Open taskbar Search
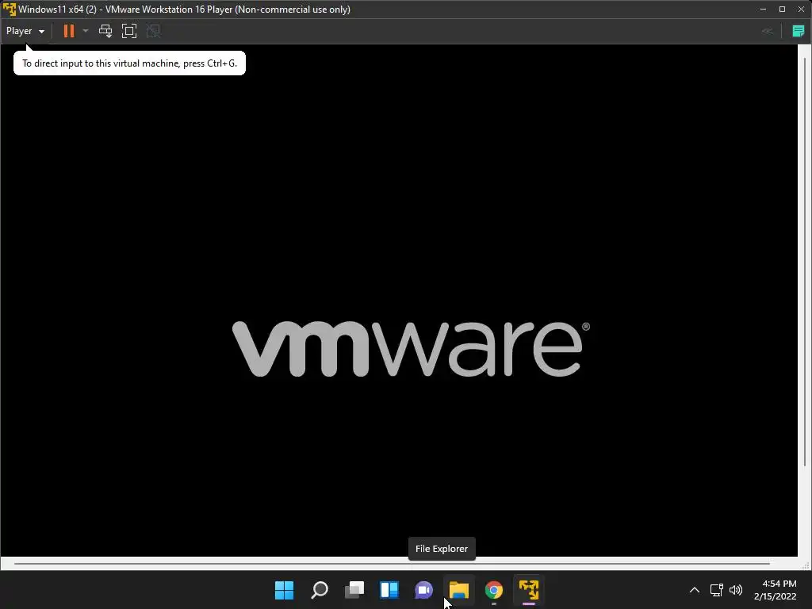The height and width of the screenshot is (609, 812). pos(319,590)
